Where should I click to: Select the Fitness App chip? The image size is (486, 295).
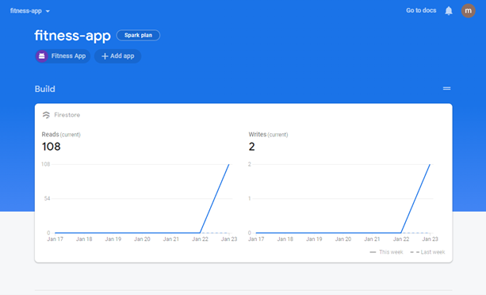tap(63, 56)
